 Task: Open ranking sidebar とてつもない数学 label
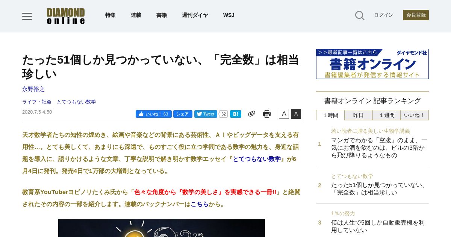tap(352, 176)
